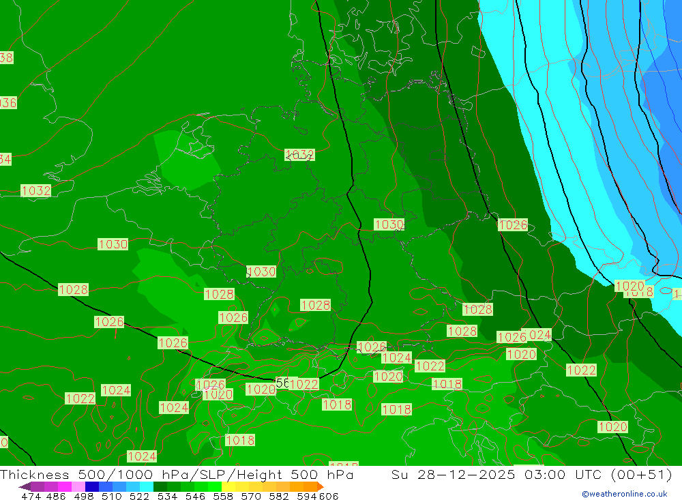Click the 1024 label at the bottom edge
The image size is (682, 500).
point(142,456)
